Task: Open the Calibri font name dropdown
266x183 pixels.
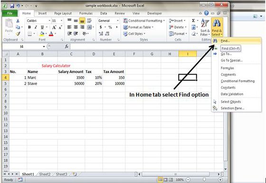Action: 49,21
